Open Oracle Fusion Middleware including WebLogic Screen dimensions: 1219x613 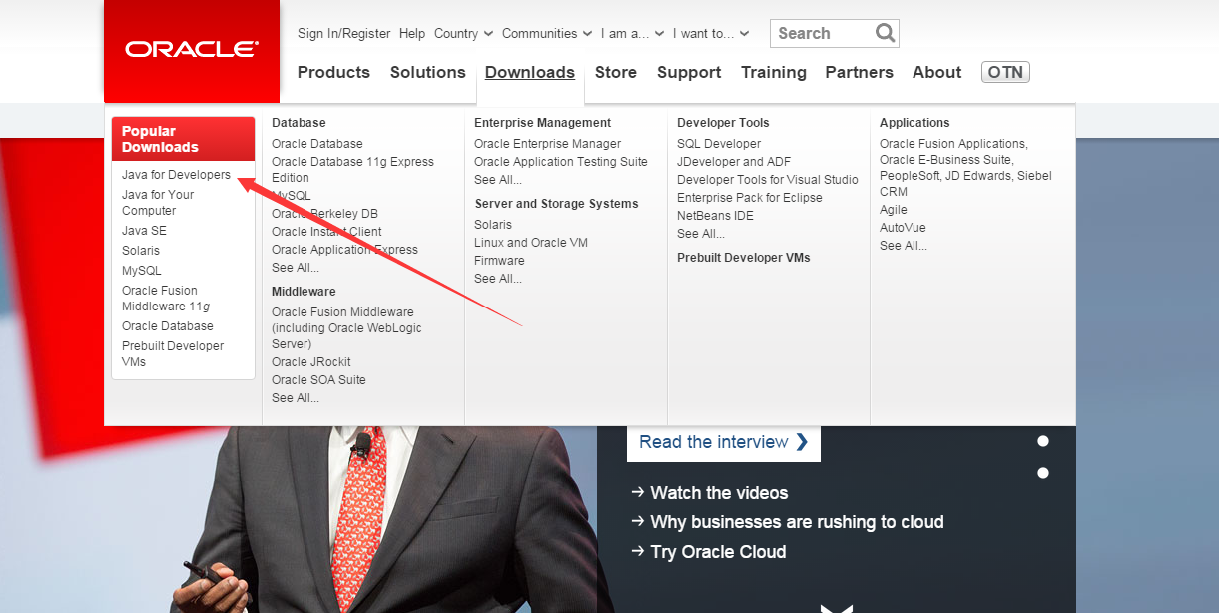pyautogui.click(x=346, y=328)
